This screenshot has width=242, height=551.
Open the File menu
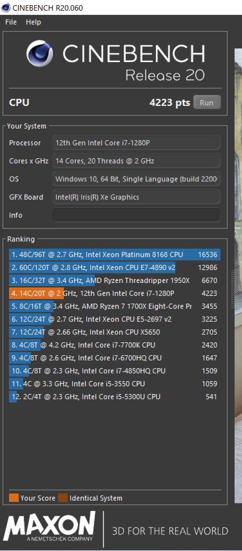click(x=11, y=22)
